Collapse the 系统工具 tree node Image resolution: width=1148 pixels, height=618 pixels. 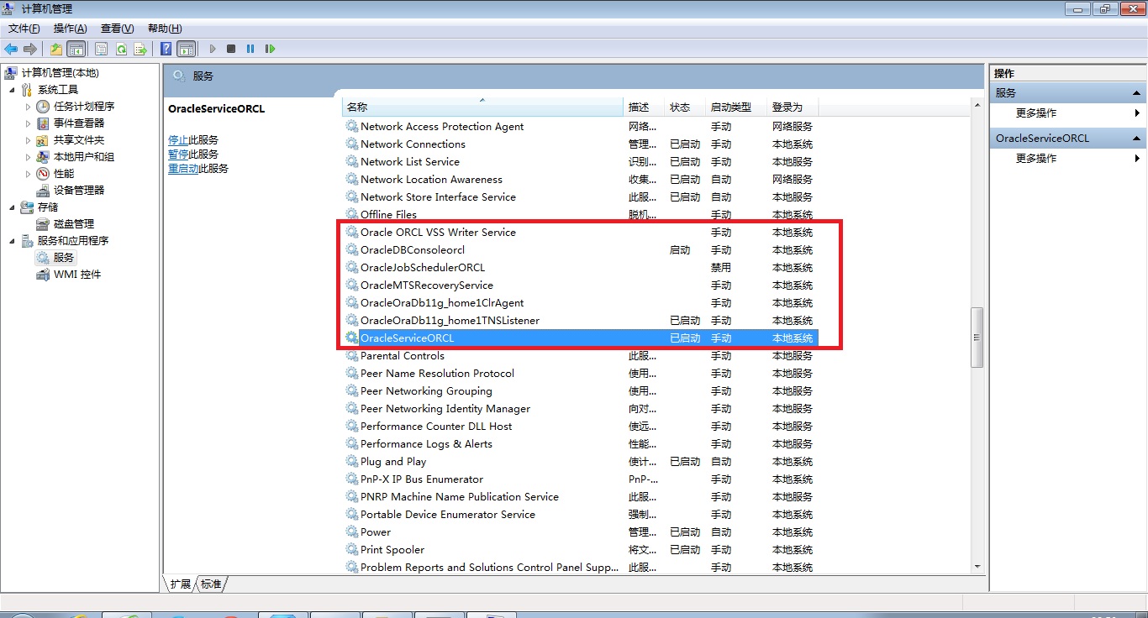click(12, 90)
